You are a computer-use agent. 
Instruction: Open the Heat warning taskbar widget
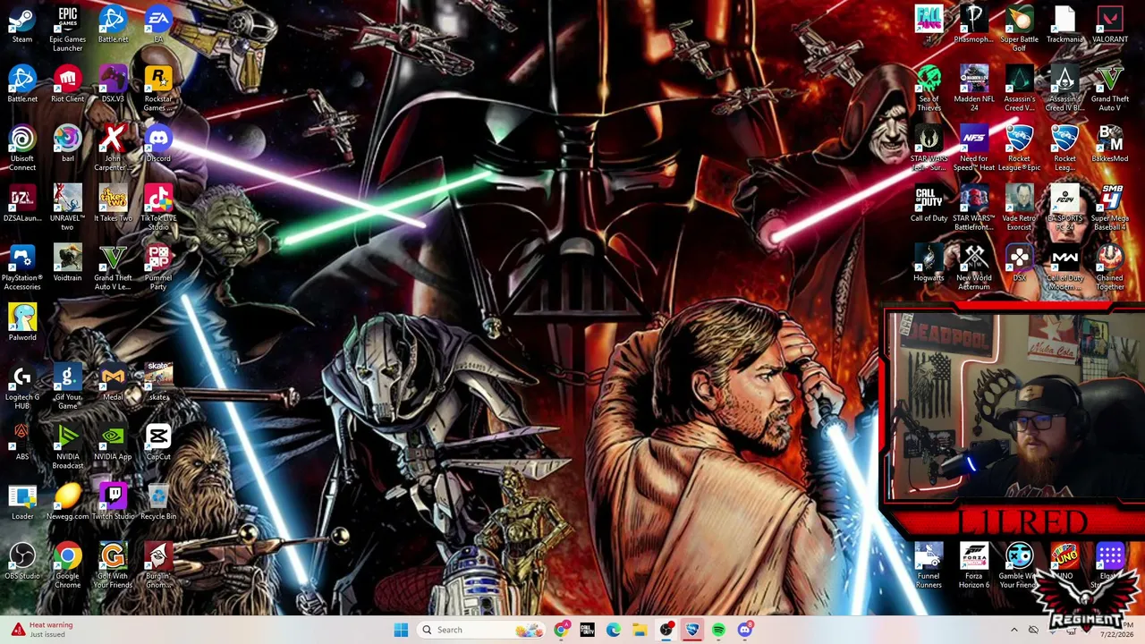click(x=43, y=630)
